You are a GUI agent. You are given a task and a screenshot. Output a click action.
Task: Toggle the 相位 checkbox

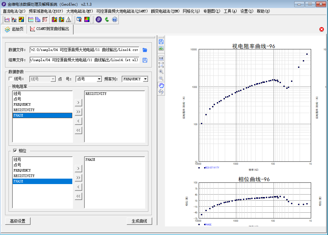[15, 151]
